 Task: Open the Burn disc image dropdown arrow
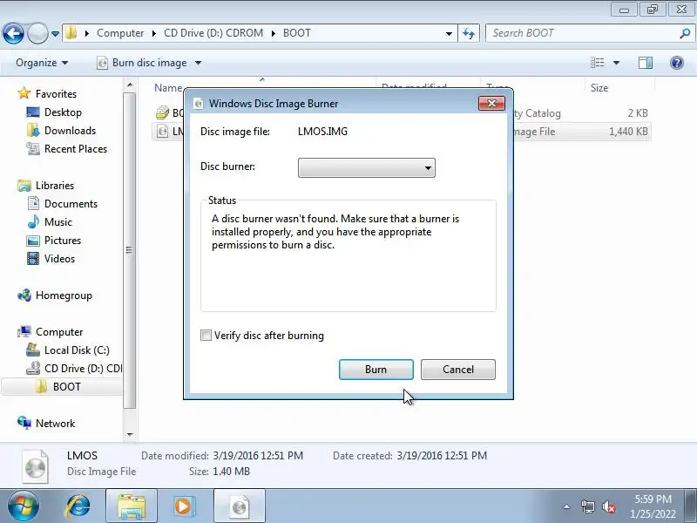pyautogui.click(x=199, y=63)
